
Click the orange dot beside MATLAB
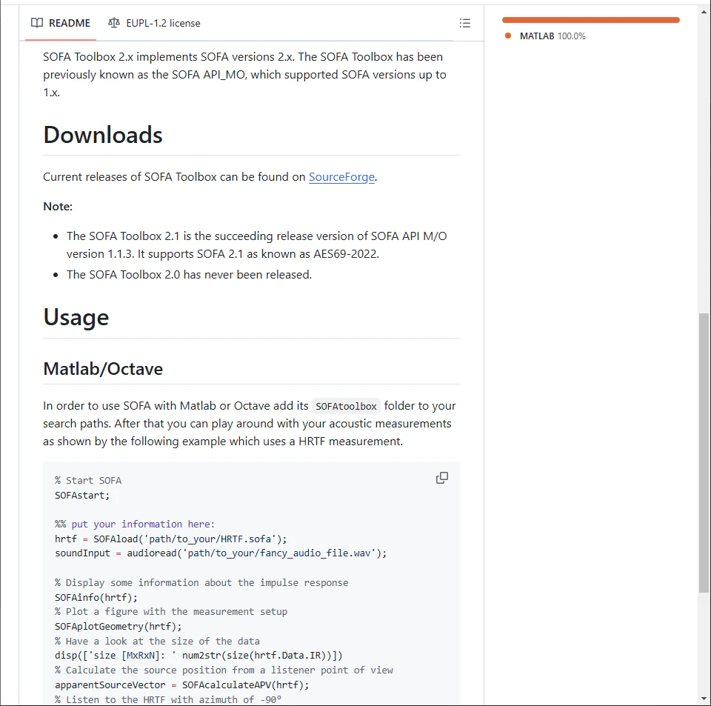coord(508,36)
